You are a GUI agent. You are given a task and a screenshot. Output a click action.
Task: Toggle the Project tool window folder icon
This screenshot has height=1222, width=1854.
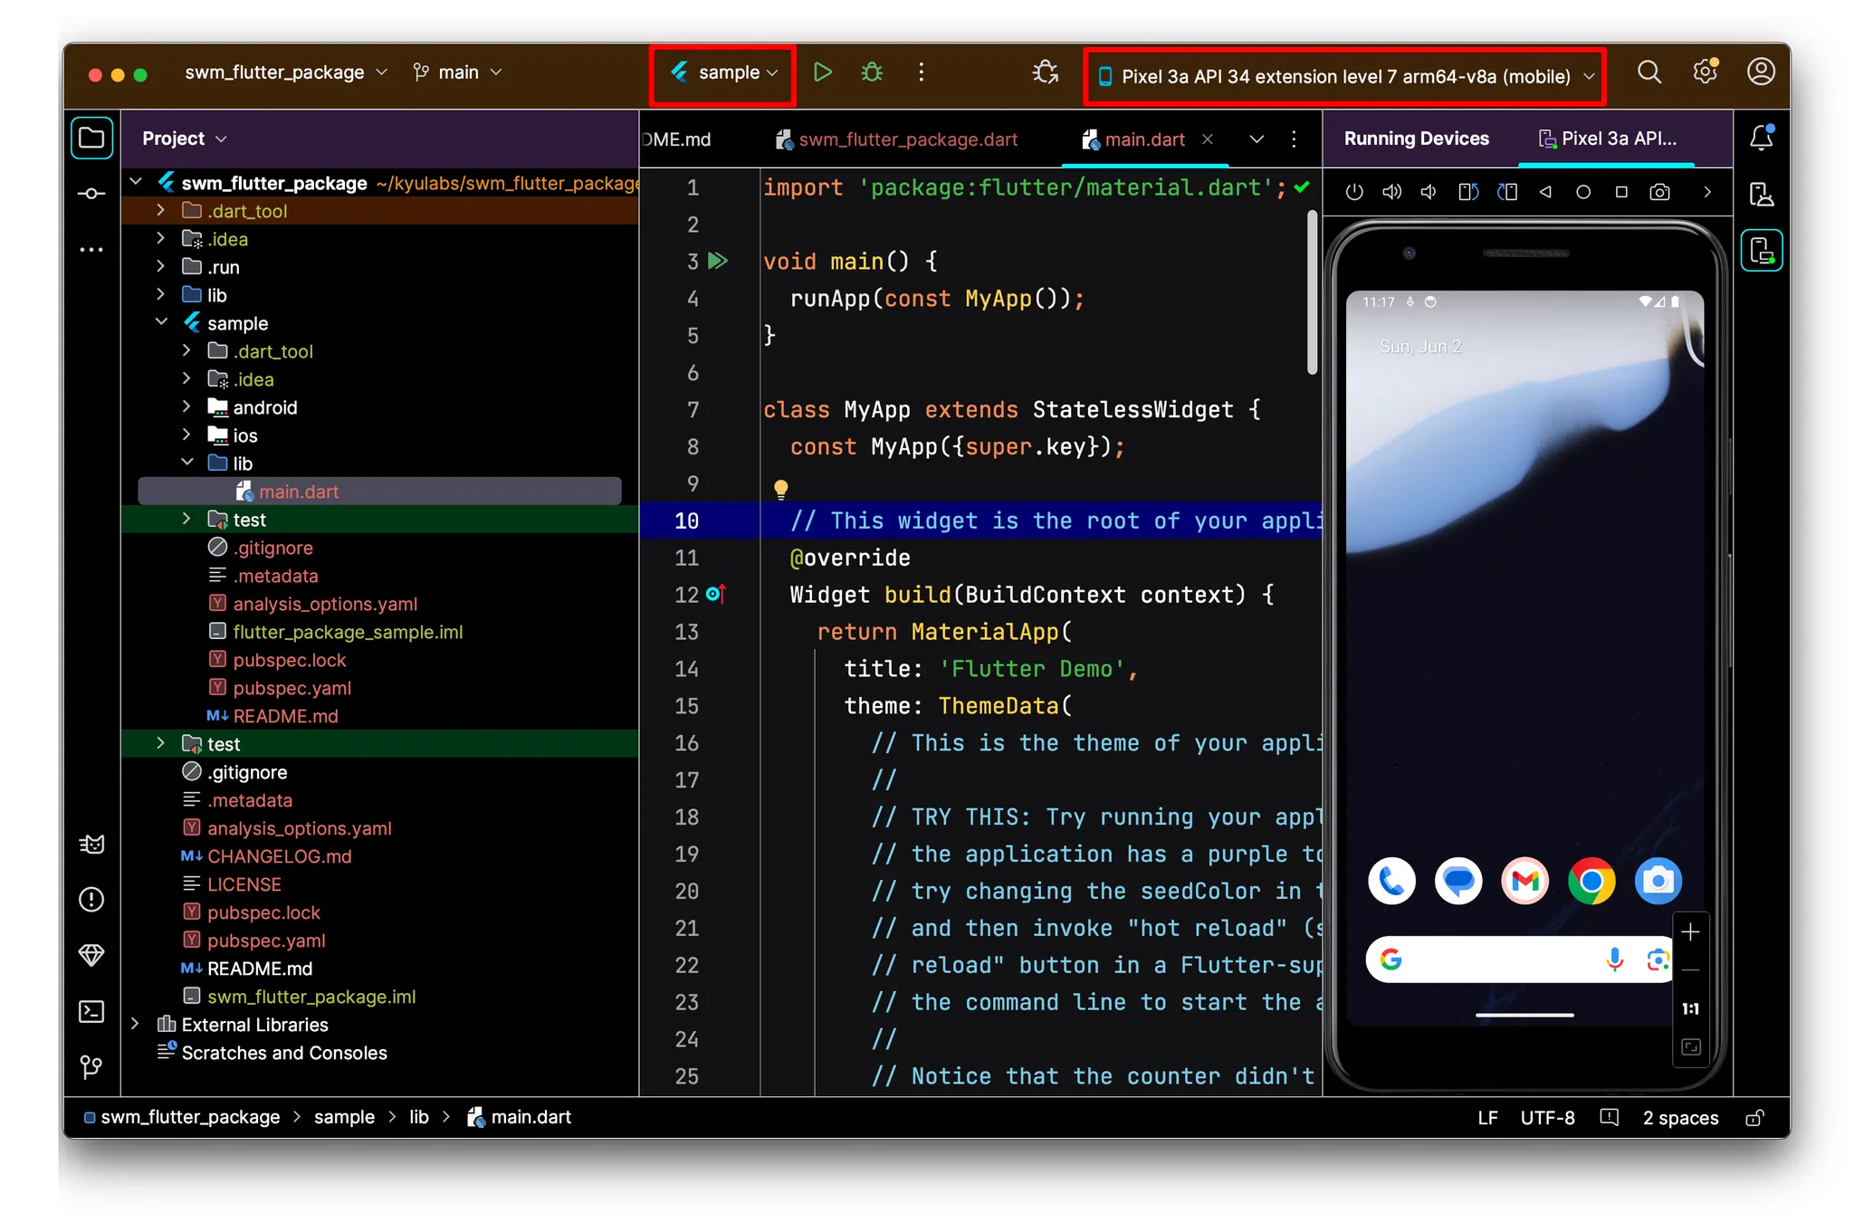click(x=91, y=138)
